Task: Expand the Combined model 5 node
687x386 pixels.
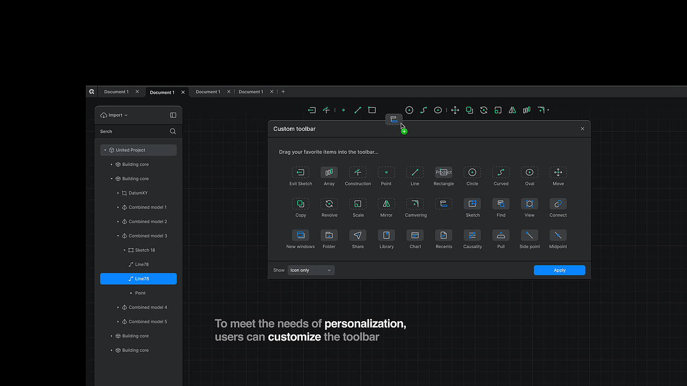Action: [118, 322]
